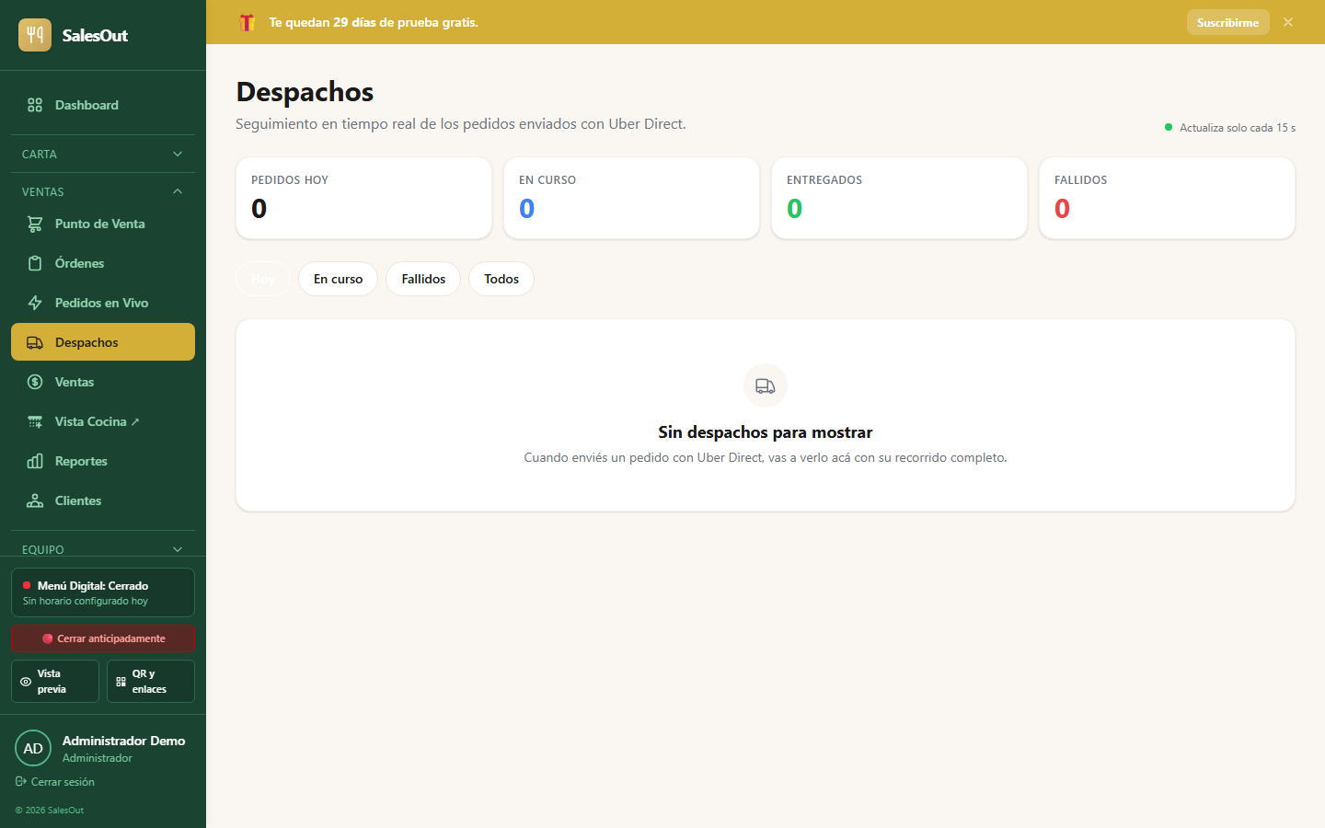
Task: Expand the EQUIPO section chevron
Action: point(178,549)
